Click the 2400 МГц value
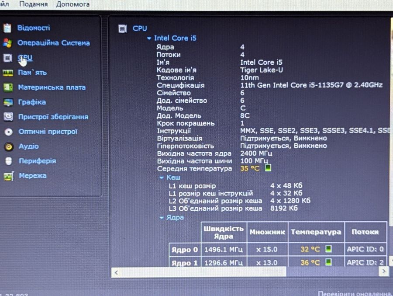Image resolution: width=393 pixels, height=296 pixels. (x=256, y=153)
